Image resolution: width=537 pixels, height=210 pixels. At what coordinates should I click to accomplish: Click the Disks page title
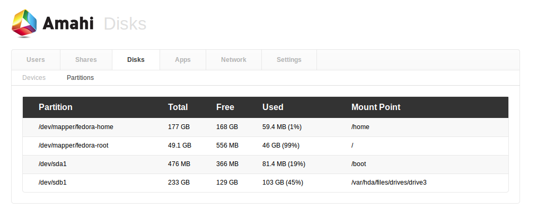click(125, 24)
